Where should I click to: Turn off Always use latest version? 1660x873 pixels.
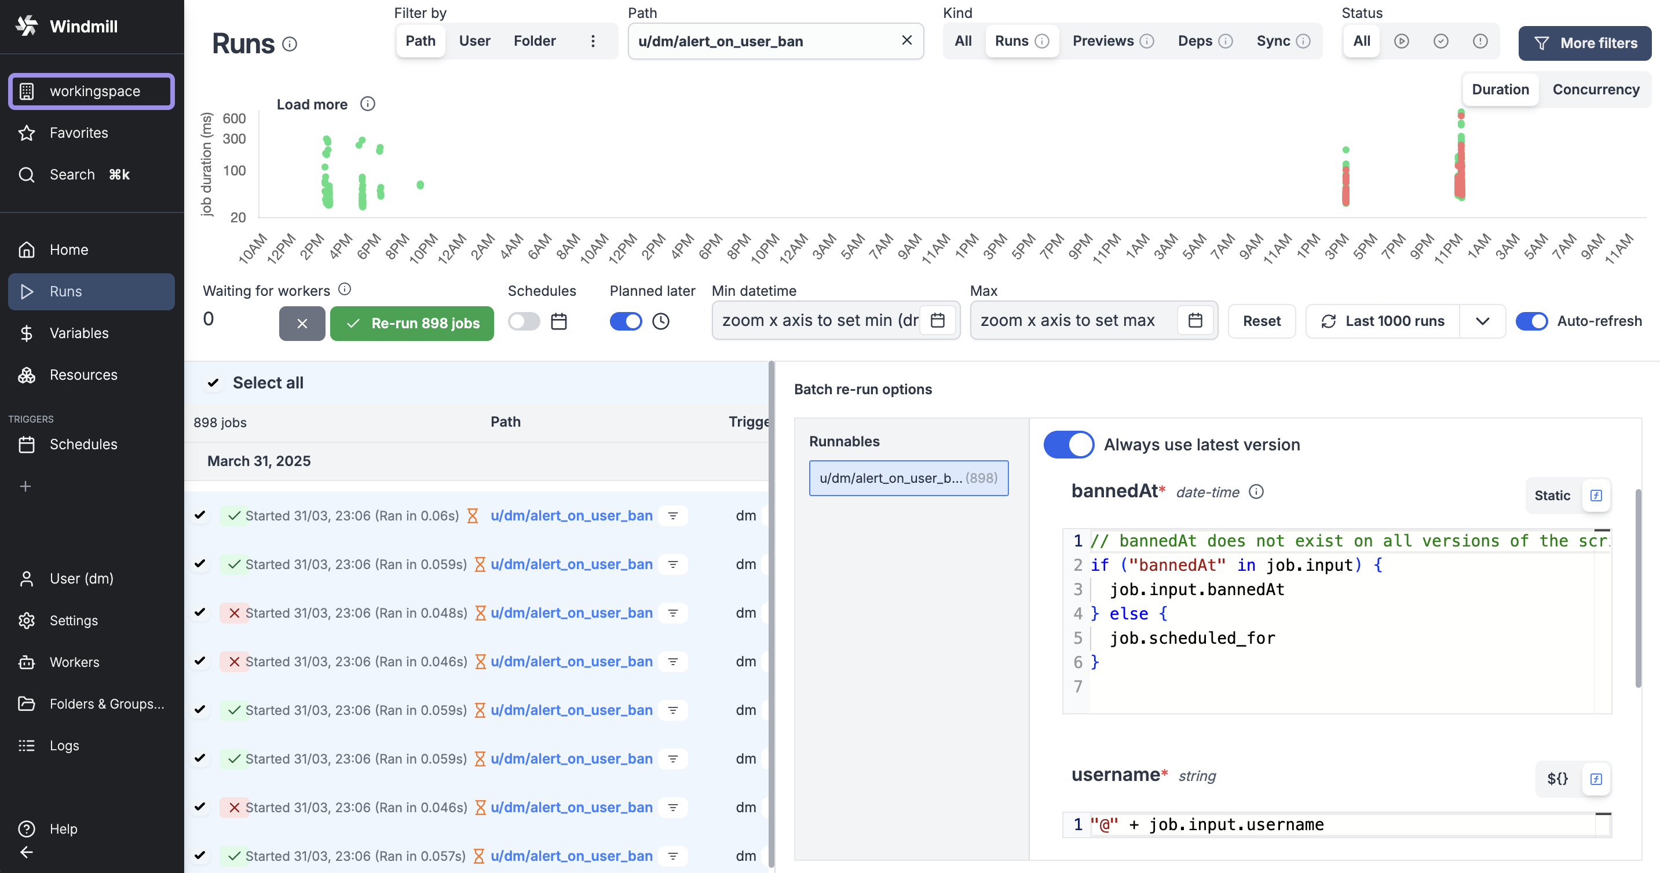pyautogui.click(x=1069, y=445)
